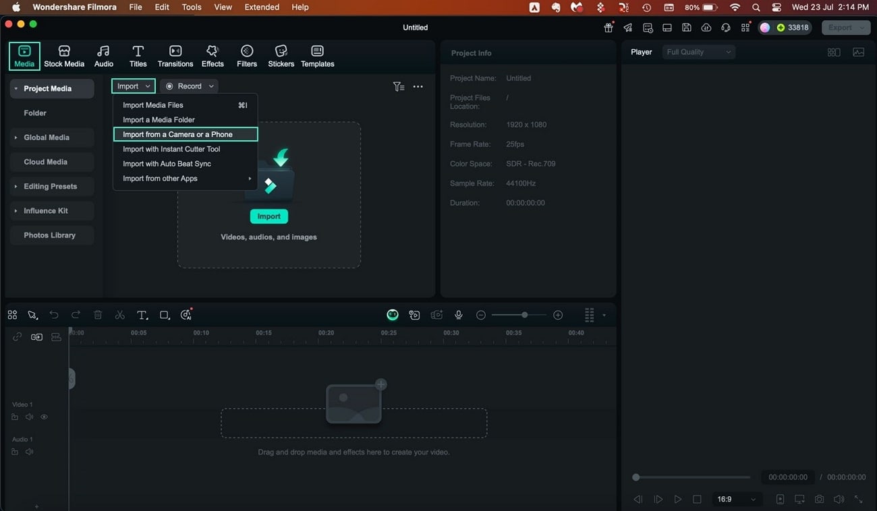Screen dimensions: 877x511
Task: Open Cloud Media in sidebar
Action: (x=51, y=162)
